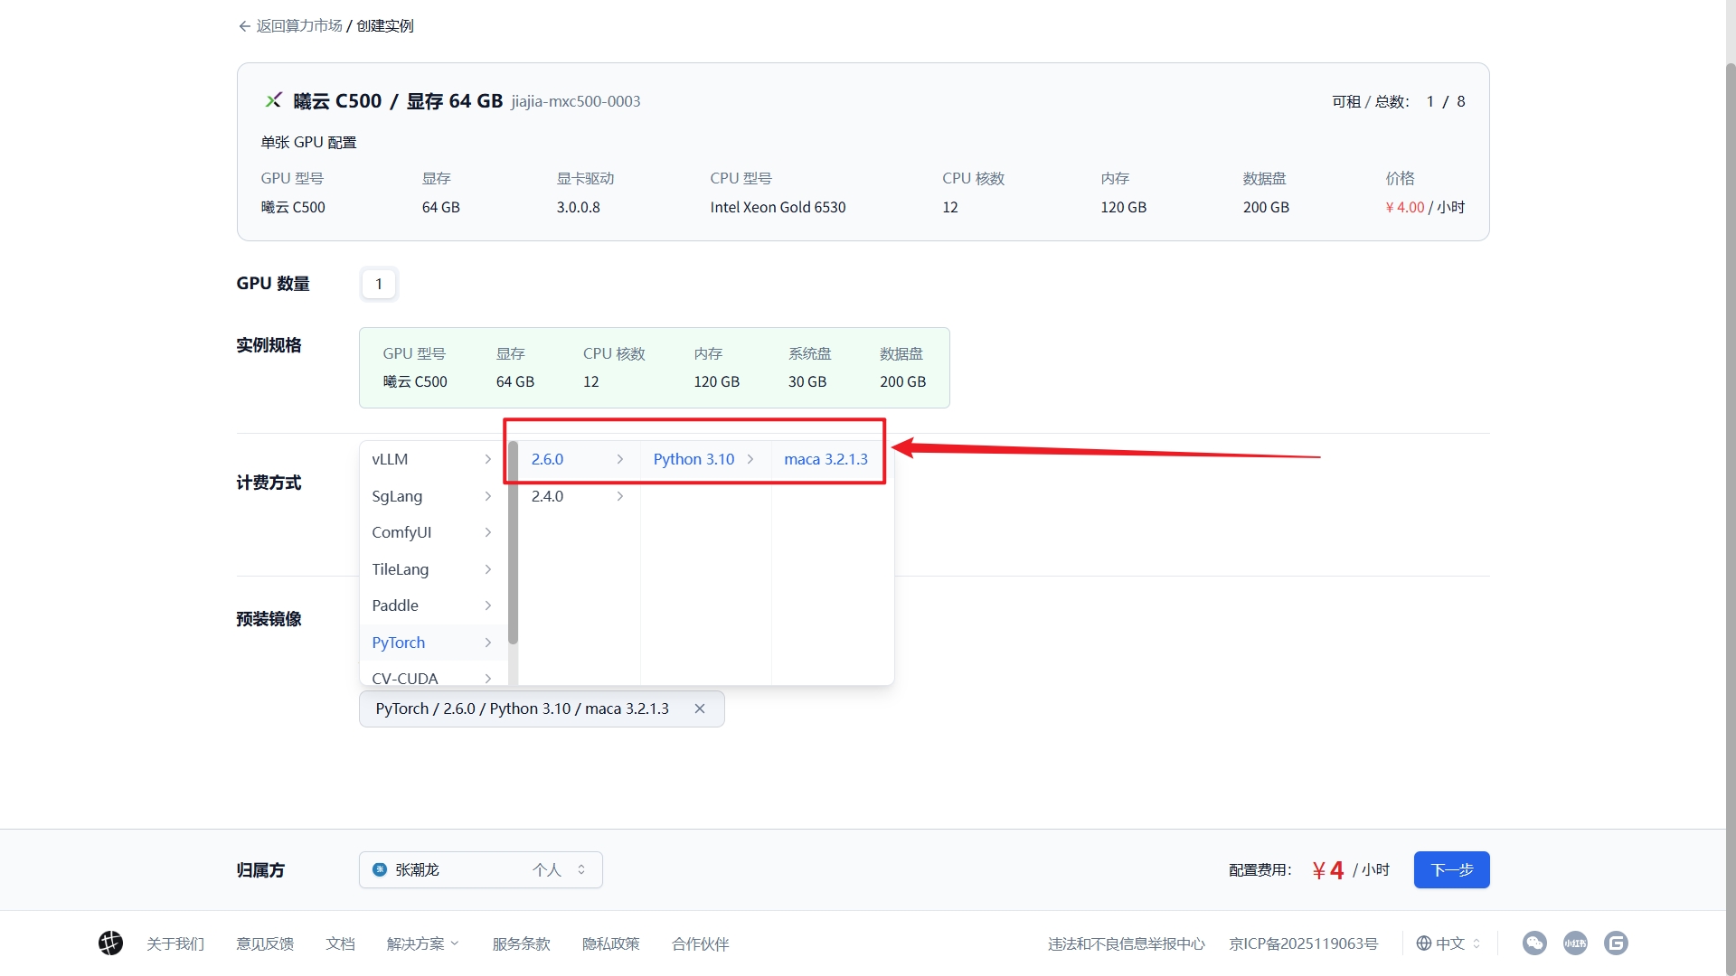Image resolution: width=1736 pixels, height=976 pixels.
Task: Open the 关于我们 footer link
Action: 175,943
